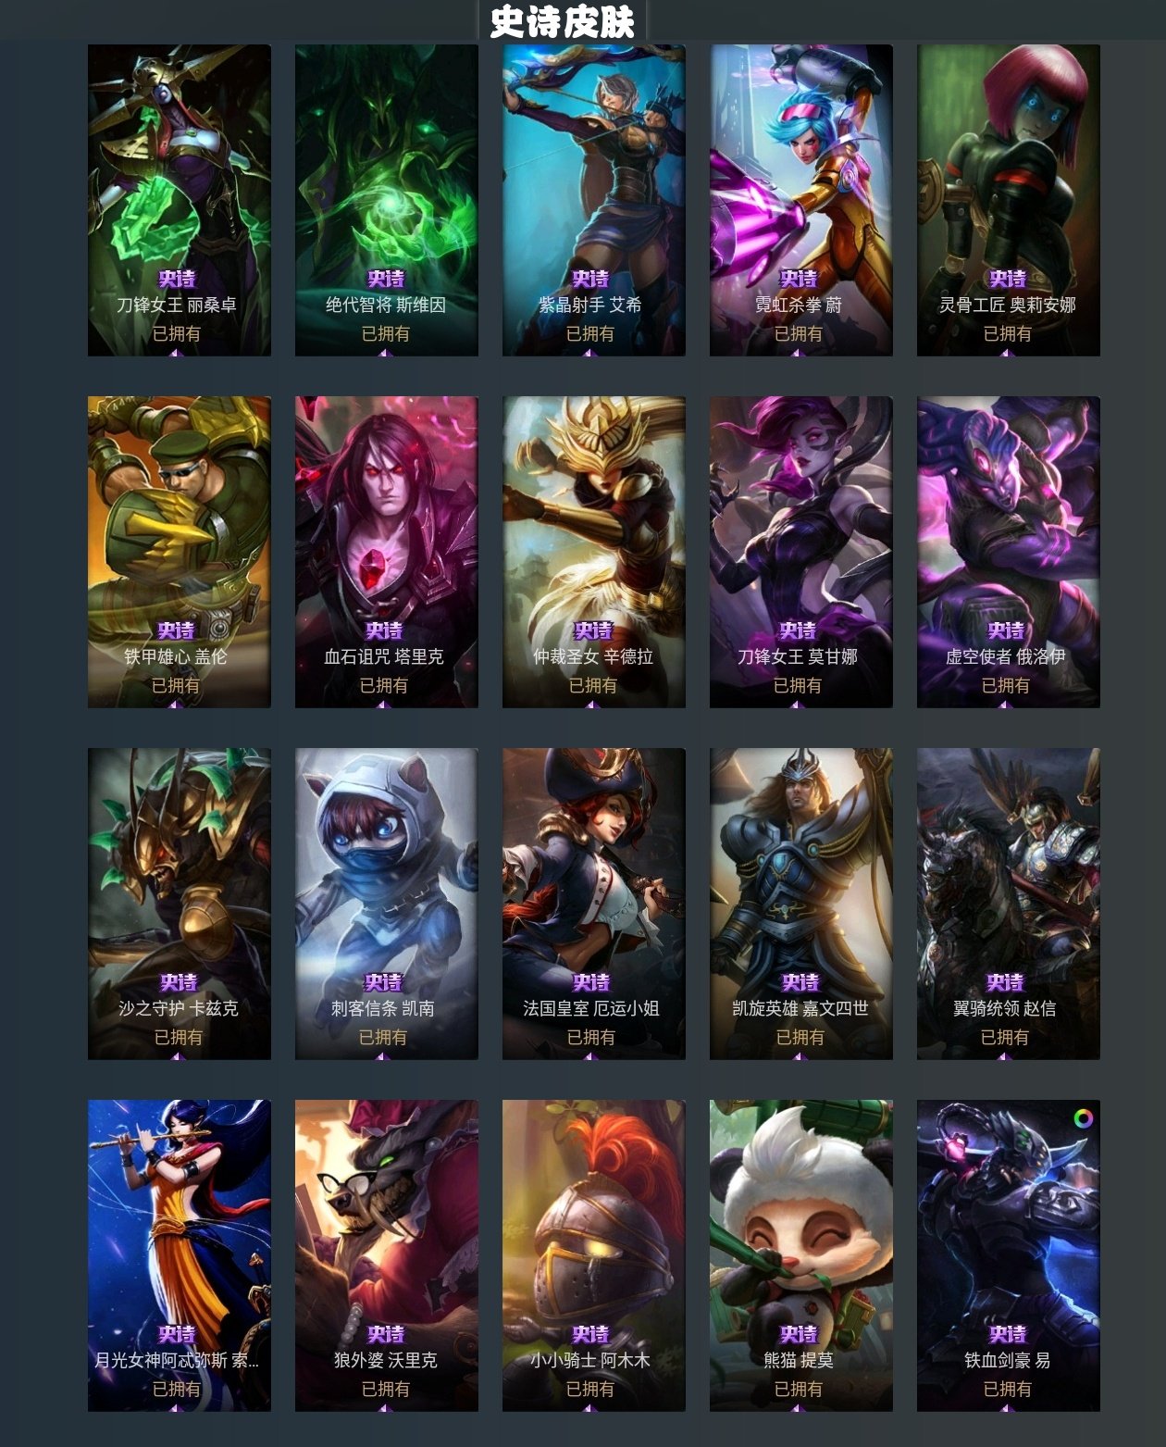Click the 史诗皮肤 header tab
This screenshot has height=1447, width=1166.
point(562,21)
